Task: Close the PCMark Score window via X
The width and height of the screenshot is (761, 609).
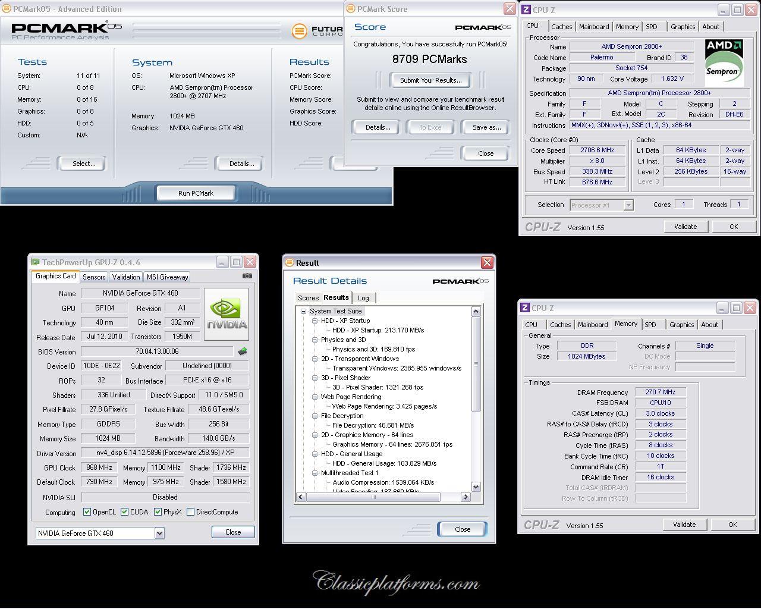Action: 510,8
